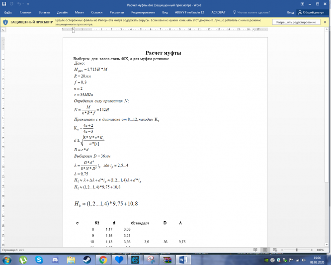This screenshot has width=331, height=265.
Task: Click the ЗАЩИЩЕННЫЙ ПРОСМОТР label
Action: click(x=32, y=22)
